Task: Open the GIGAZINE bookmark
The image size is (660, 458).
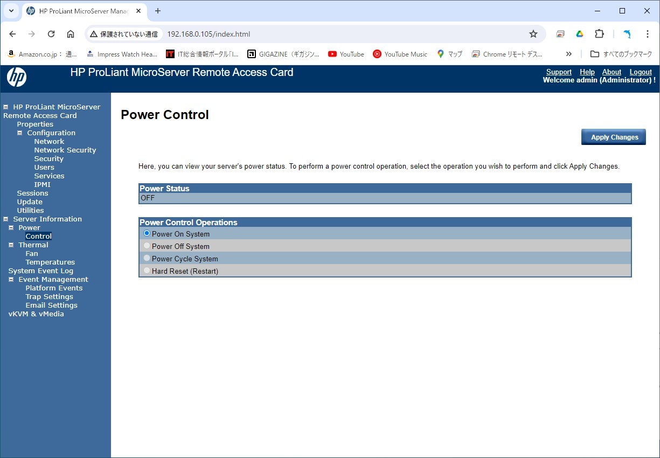Action: [283, 54]
